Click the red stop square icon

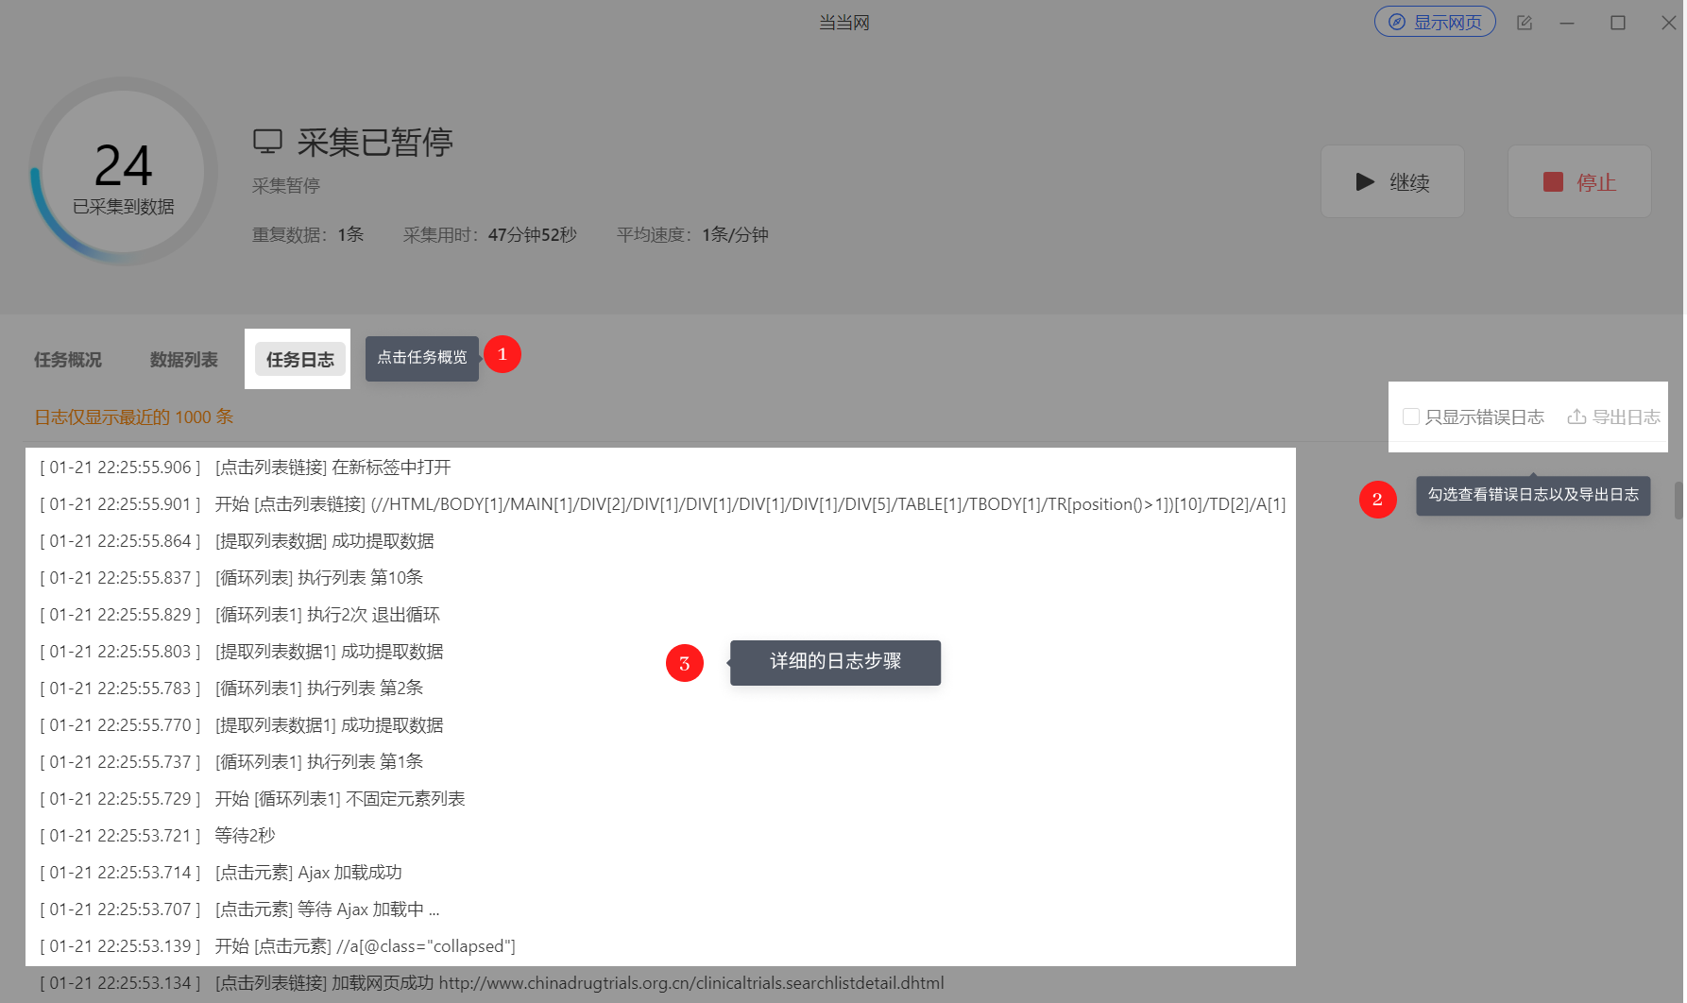(x=1553, y=181)
